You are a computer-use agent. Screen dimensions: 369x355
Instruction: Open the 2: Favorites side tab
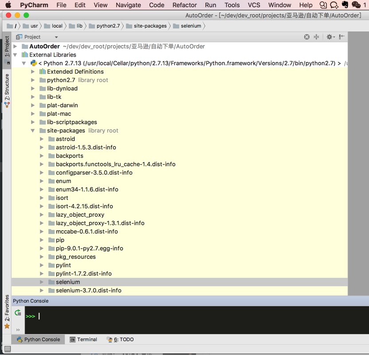pos(7,312)
